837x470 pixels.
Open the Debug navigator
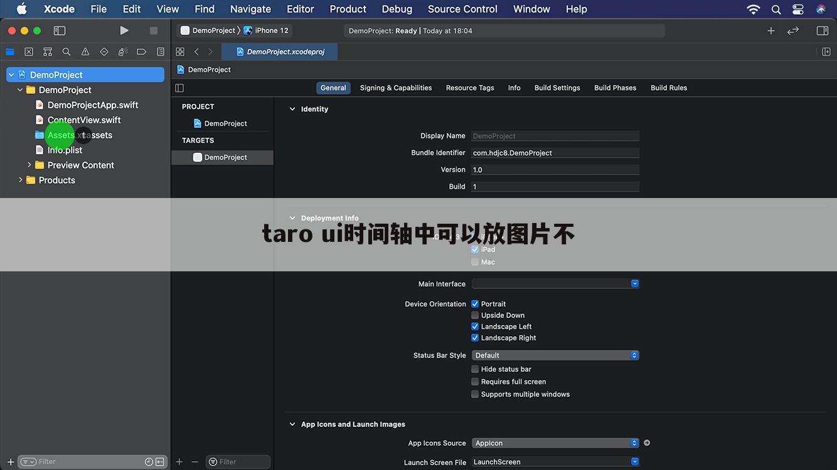(x=123, y=51)
